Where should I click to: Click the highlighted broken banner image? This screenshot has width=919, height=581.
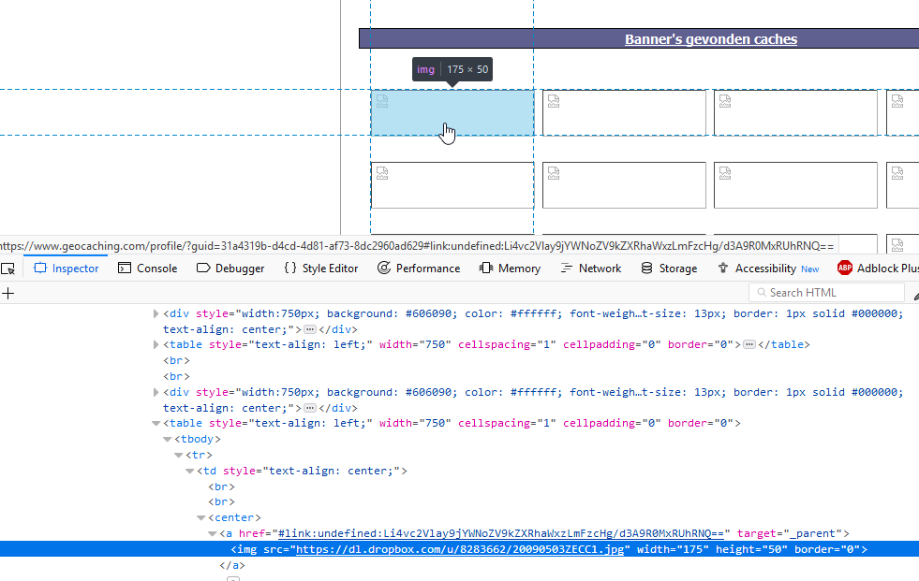coord(452,113)
